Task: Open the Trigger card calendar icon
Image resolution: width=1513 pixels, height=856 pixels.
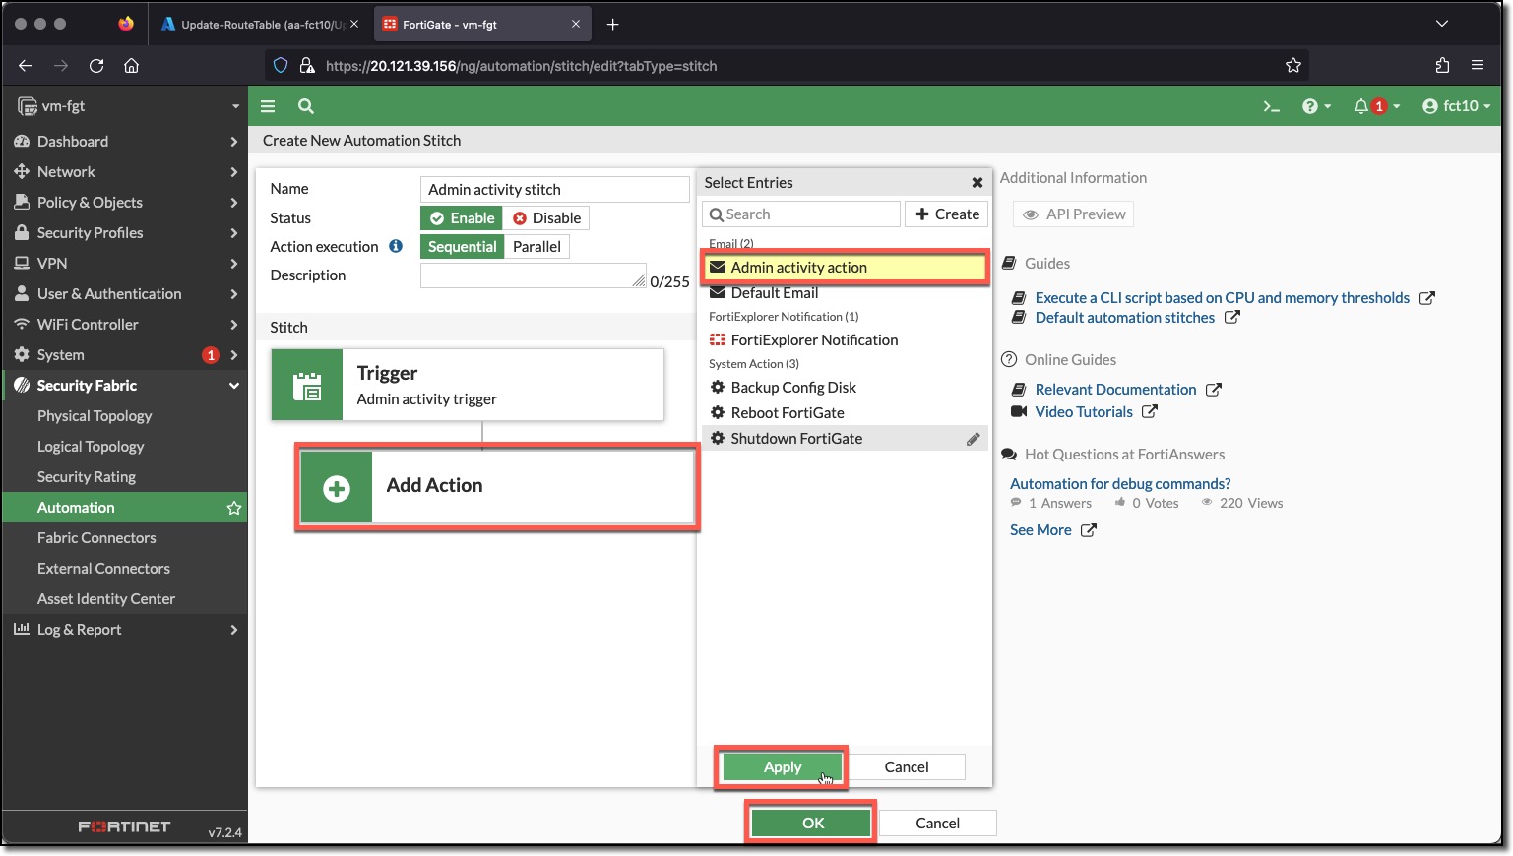Action: click(307, 386)
